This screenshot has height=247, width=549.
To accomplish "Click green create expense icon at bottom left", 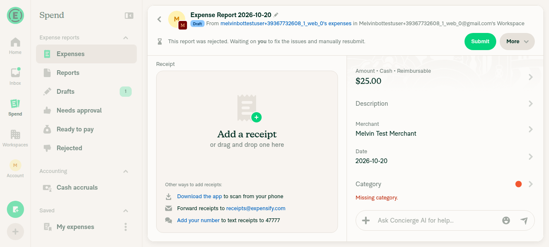I will pyautogui.click(x=15, y=209).
